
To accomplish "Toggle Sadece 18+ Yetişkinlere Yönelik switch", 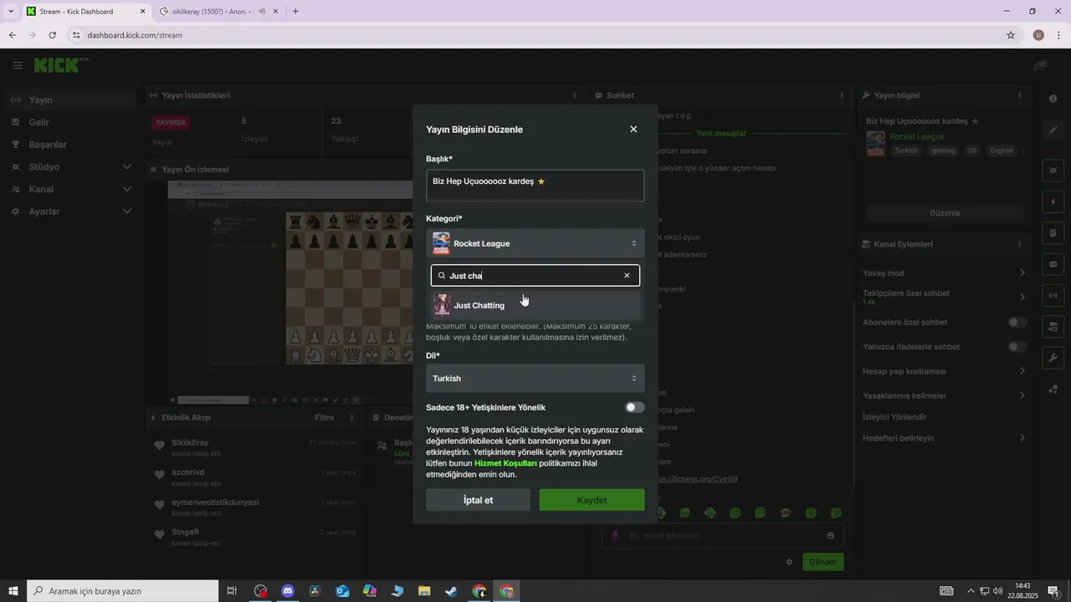I will tap(635, 407).
